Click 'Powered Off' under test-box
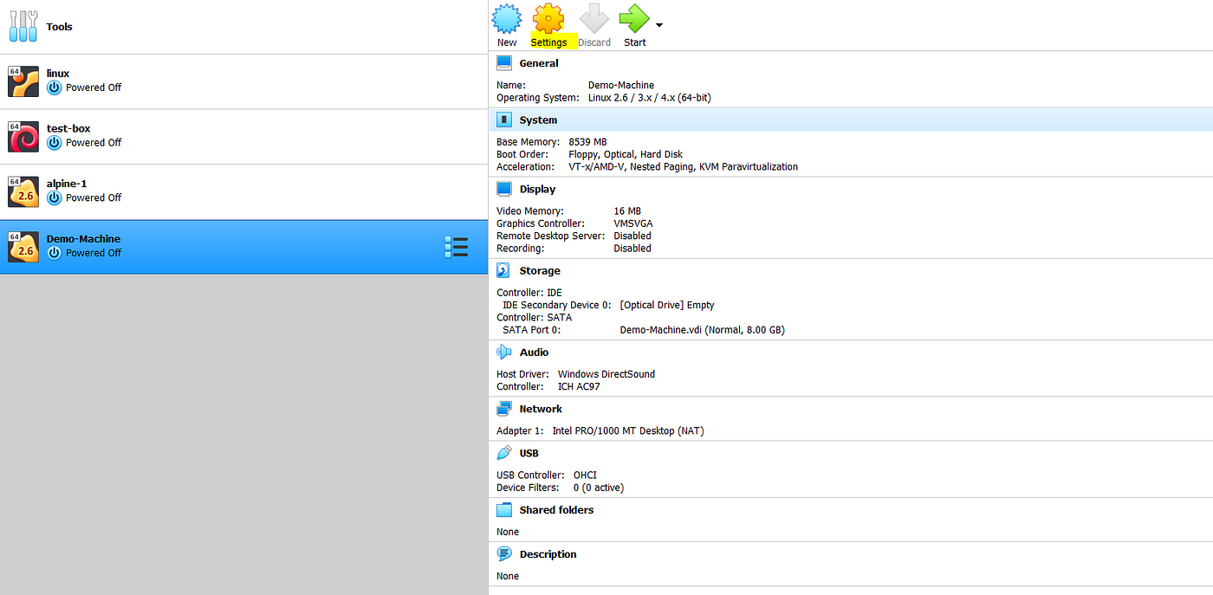Viewport: 1213px width, 595px height. [x=94, y=143]
